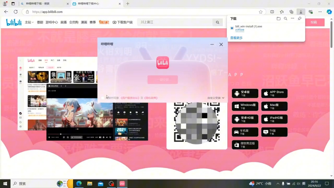Click the bilibili logo in the site header
The image size is (334, 188).
(14, 22)
